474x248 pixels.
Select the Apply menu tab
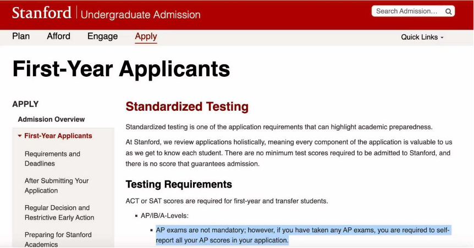point(146,37)
